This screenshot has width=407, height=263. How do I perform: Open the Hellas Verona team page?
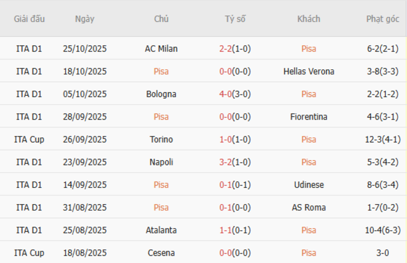pyautogui.click(x=308, y=71)
